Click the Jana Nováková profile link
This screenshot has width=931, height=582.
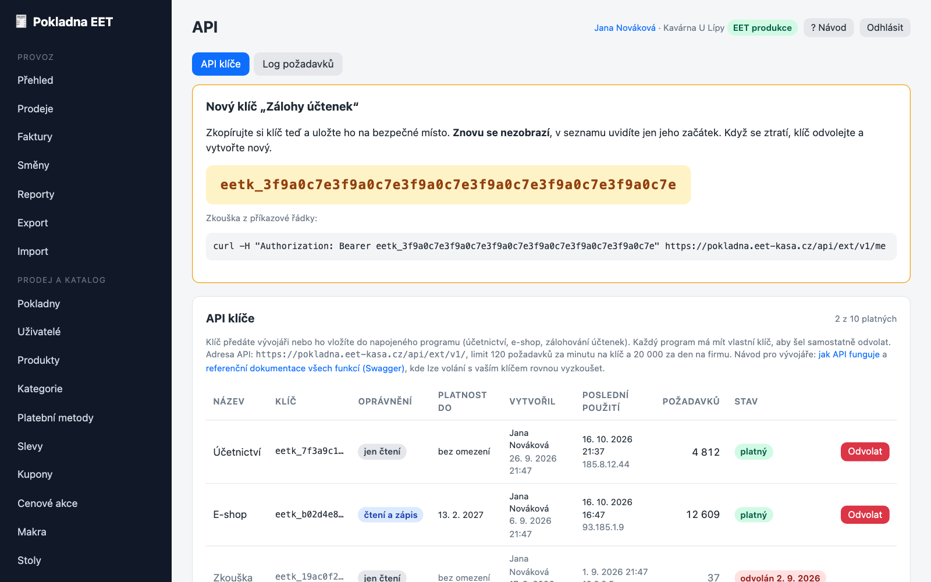click(x=625, y=28)
